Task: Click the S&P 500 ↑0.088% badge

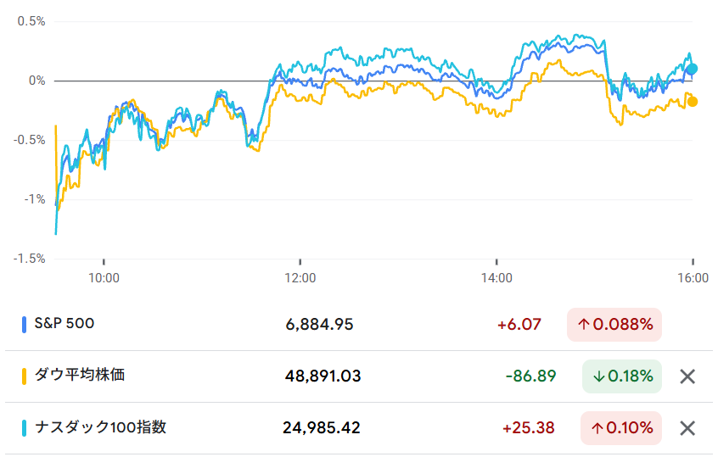Action: (614, 324)
